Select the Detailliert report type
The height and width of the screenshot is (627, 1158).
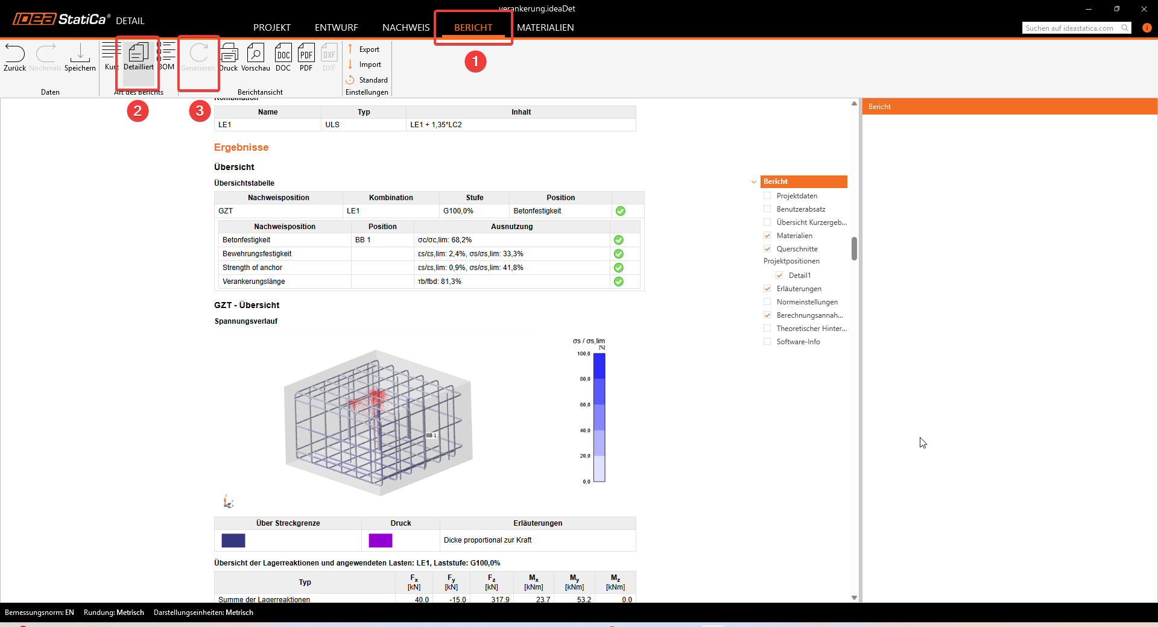point(138,57)
